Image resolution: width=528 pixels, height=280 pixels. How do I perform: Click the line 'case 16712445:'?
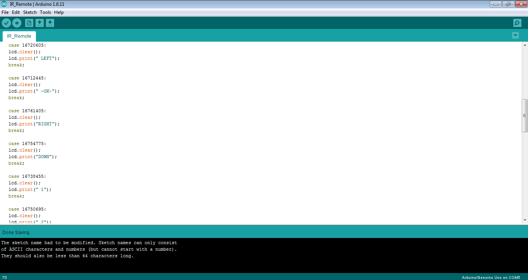[x=27, y=78]
